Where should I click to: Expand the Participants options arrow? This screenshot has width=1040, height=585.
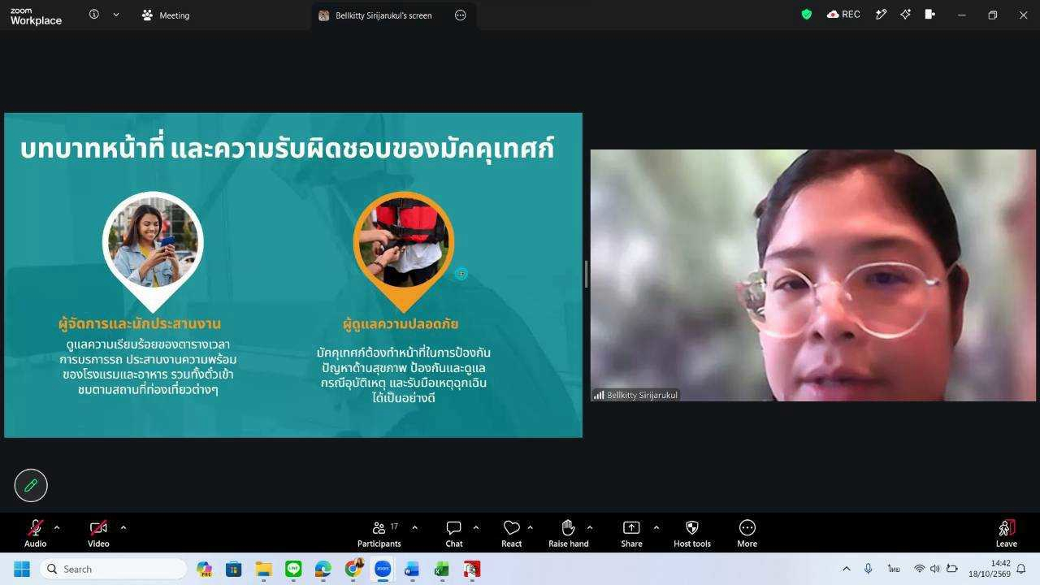coord(414,527)
